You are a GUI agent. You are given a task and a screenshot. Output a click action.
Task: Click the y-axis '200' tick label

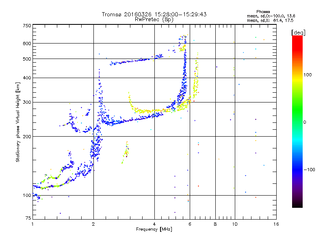pyautogui.click(x=27, y=137)
